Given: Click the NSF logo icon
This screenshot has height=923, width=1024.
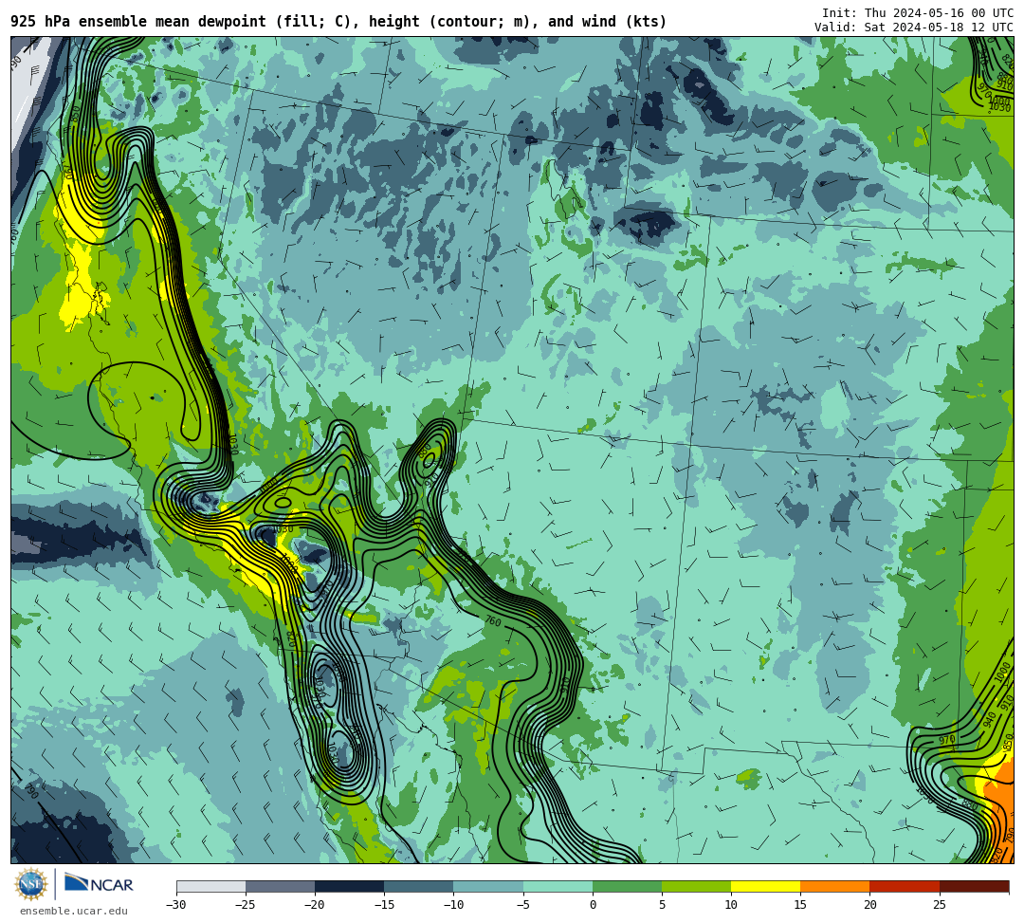Looking at the screenshot, I should (31, 885).
